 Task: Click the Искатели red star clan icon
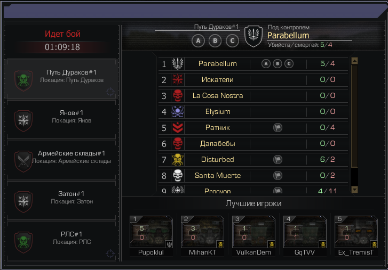[x=178, y=80]
